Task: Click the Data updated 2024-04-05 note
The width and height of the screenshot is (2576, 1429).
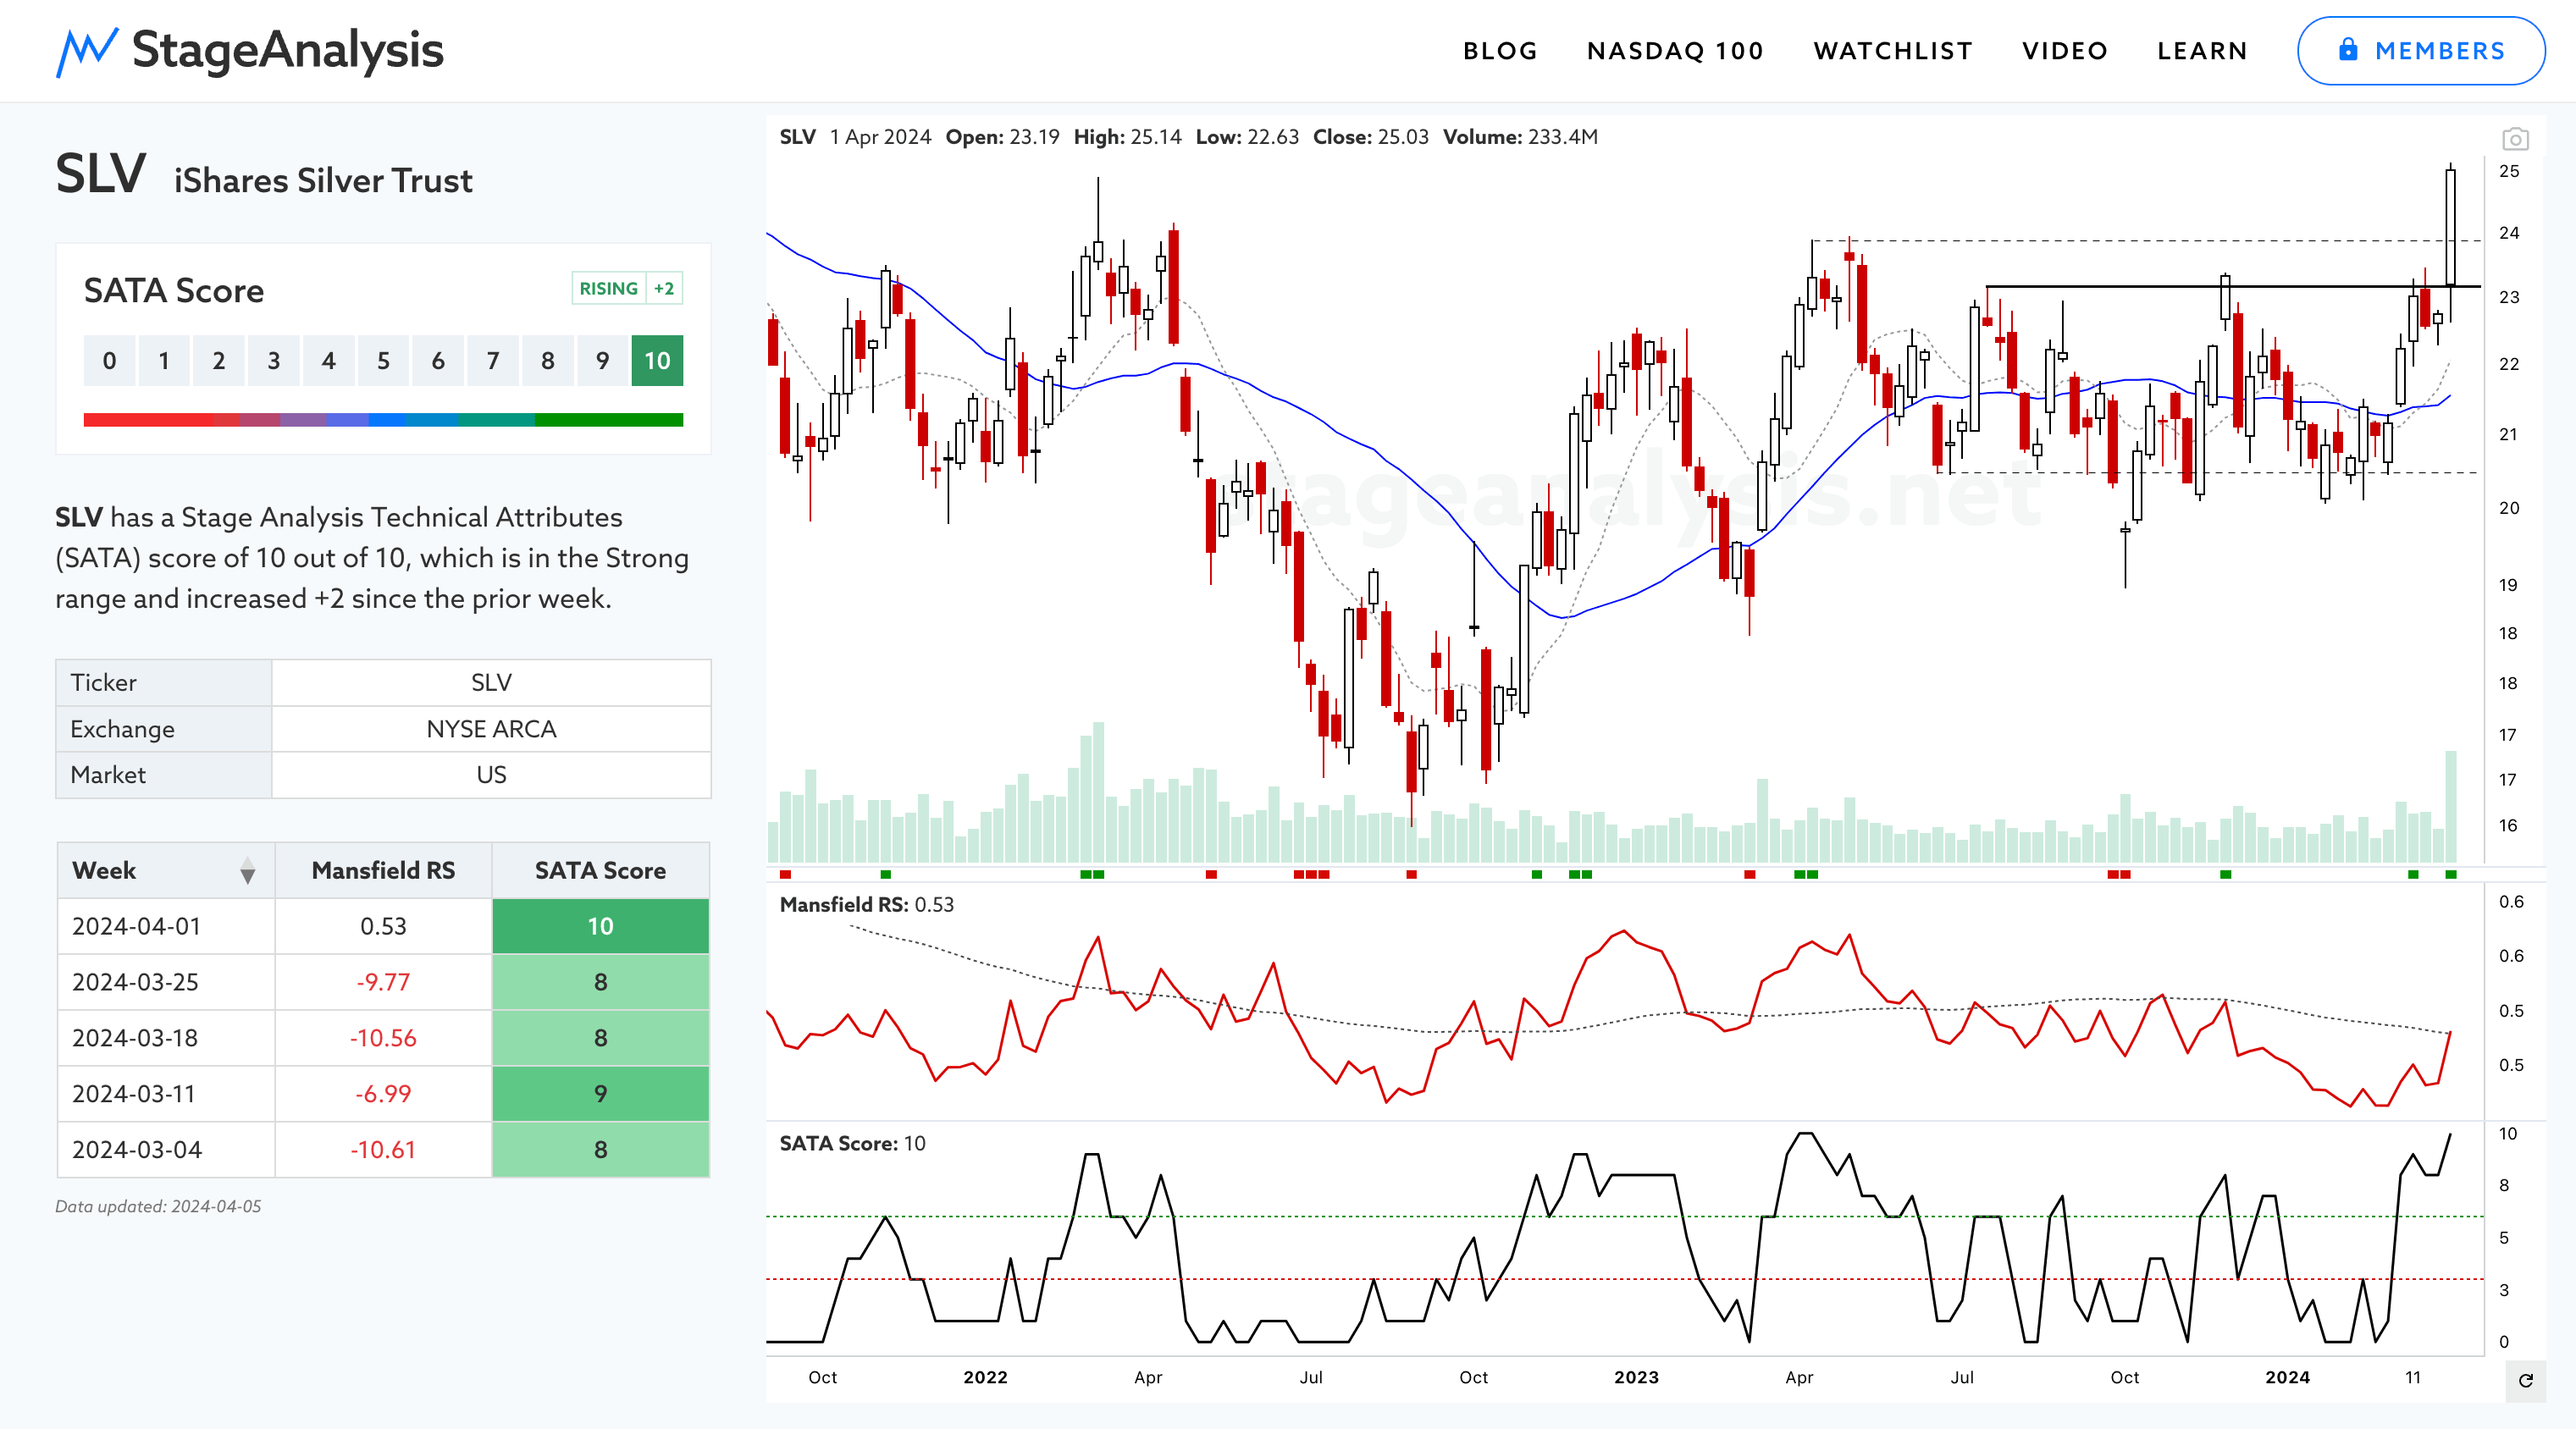Action: tap(158, 1207)
